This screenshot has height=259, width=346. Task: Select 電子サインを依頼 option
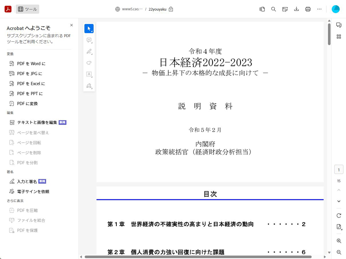(x=33, y=192)
